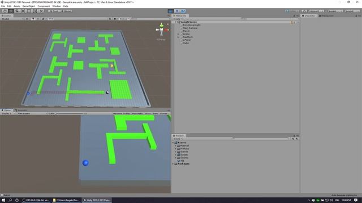Click the Step frame button
362x203 pixels.
tap(183, 11)
